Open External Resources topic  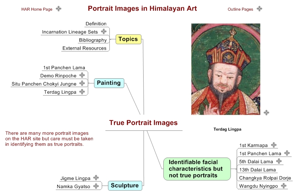[x=84, y=48]
